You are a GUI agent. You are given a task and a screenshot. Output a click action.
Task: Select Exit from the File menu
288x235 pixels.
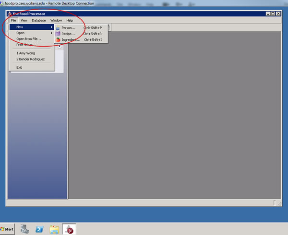(19, 67)
